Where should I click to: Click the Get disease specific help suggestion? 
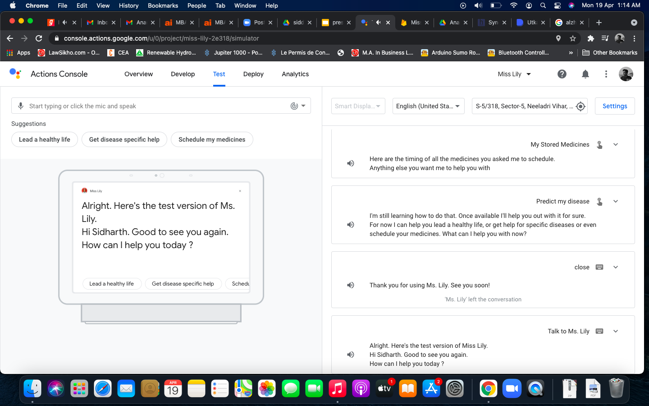(x=124, y=139)
